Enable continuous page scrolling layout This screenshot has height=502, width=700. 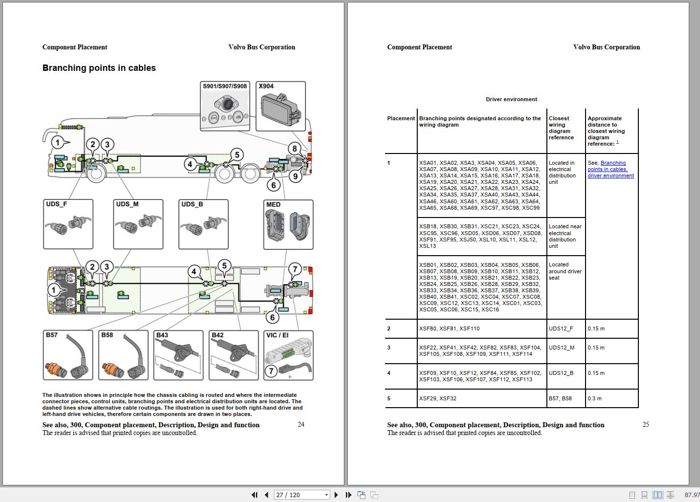[x=645, y=495]
